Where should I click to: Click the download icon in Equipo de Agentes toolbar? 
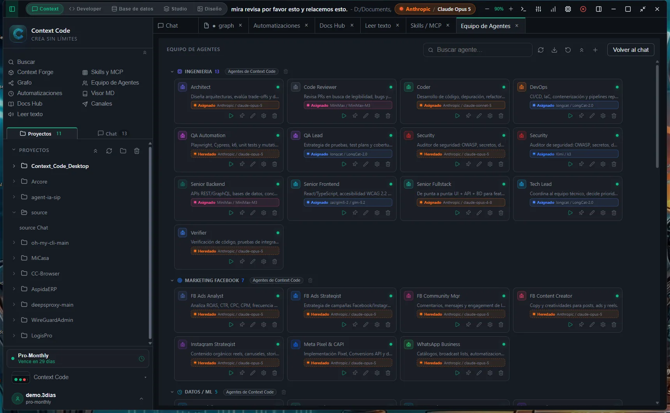tap(554, 50)
